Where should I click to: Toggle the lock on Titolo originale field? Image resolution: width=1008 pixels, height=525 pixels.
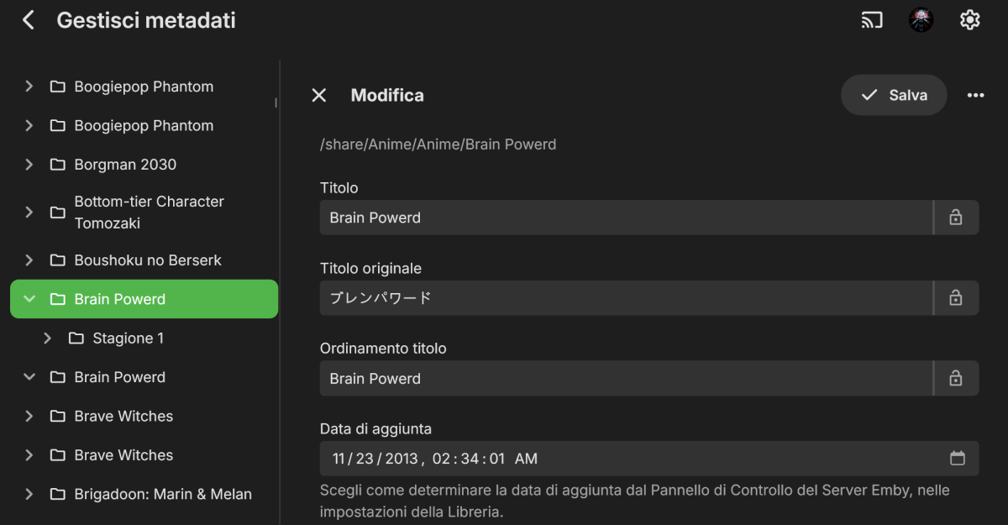point(956,298)
